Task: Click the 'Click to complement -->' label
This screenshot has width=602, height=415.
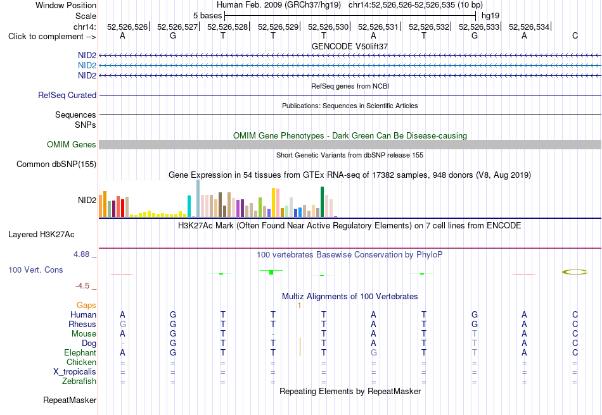Action: click(52, 37)
